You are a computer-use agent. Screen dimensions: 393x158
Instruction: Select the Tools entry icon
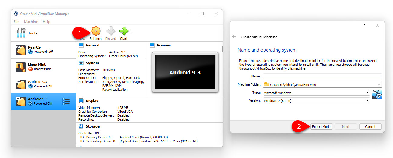pos(21,33)
